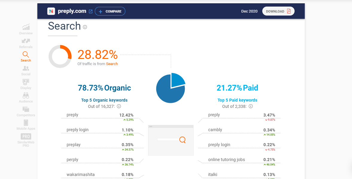Select organic keyword 'preplay'
Viewport: 352px width, 179px height.
tap(73, 145)
